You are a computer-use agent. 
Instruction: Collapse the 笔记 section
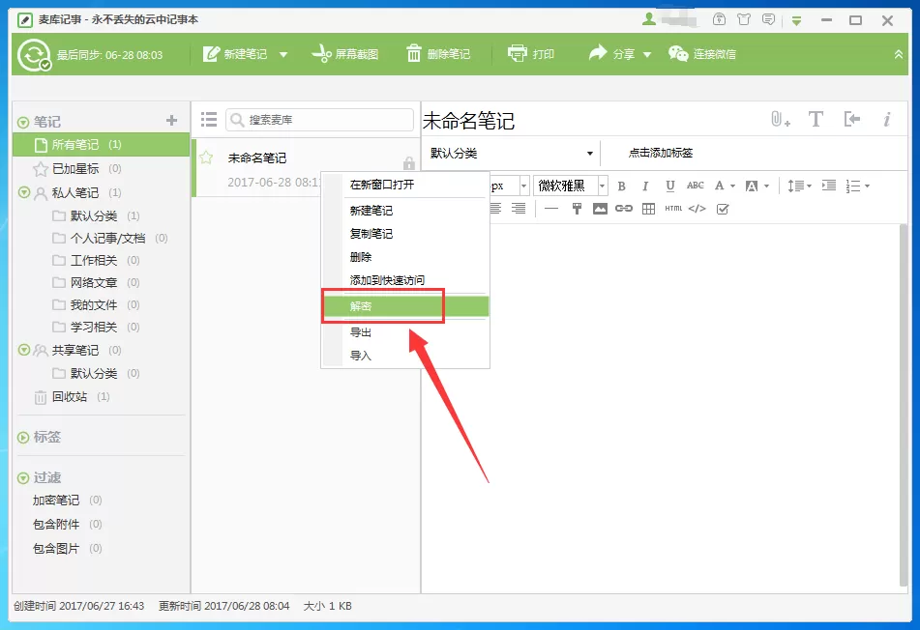[23, 123]
